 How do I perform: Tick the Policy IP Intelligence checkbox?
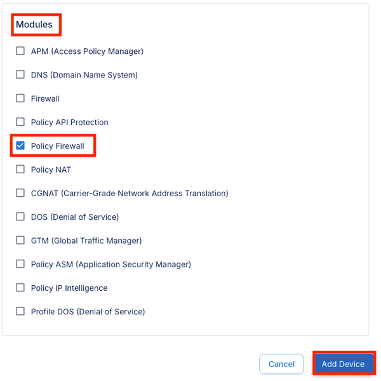[x=20, y=288]
